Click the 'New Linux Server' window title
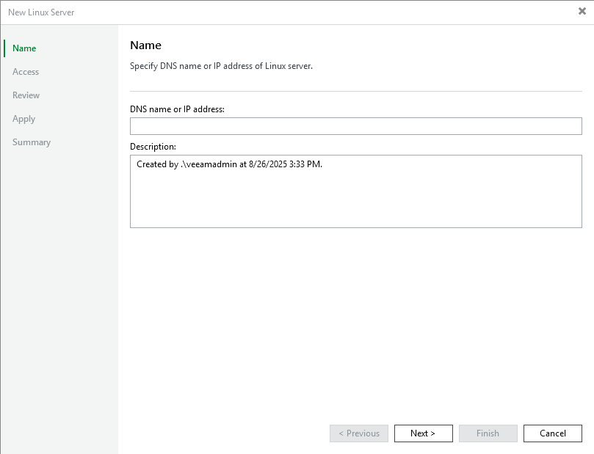Image resolution: width=594 pixels, height=454 pixels. tap(41, 12)
